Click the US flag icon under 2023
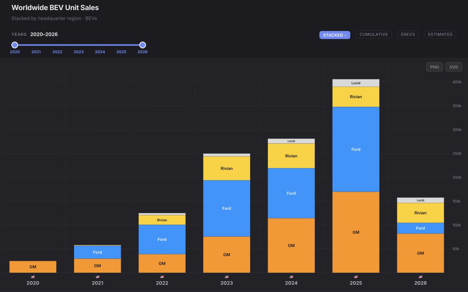The image size is (468, 292). point(227,277)
